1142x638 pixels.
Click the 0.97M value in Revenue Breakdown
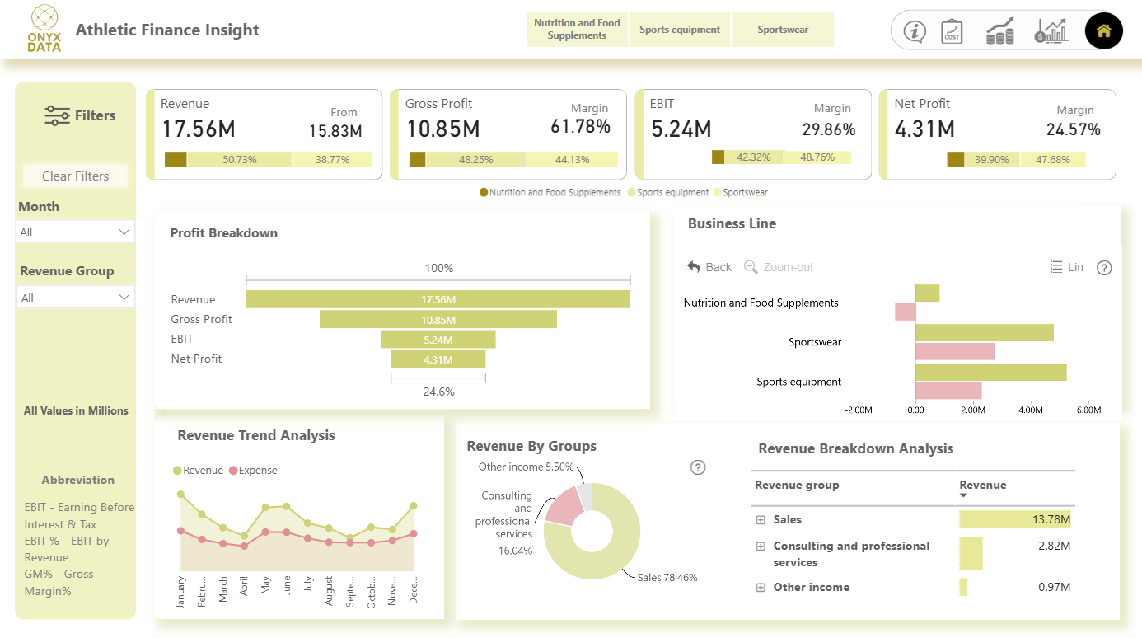click(x=1054, y=587)
